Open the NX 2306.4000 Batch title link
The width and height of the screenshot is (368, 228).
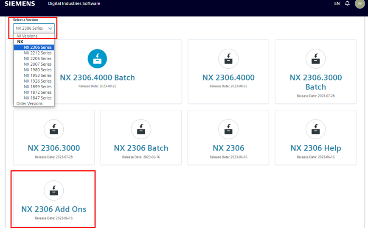97,77
